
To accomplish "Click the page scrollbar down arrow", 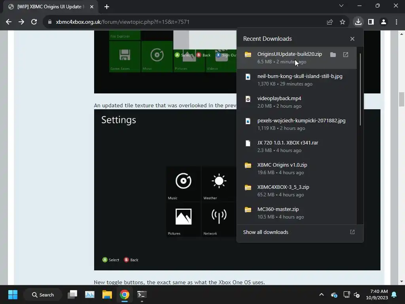I will pos(401,281).
